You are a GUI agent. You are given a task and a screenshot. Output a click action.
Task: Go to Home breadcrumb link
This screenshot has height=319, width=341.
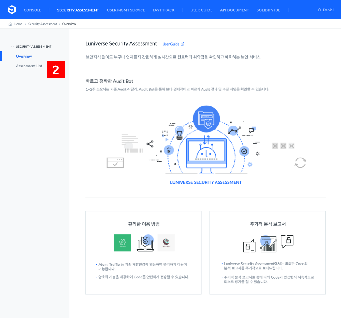tap(18, 24)
